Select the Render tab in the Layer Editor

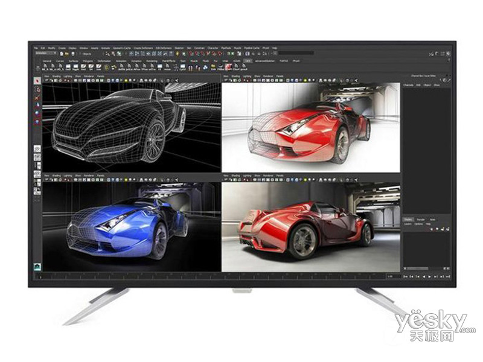tap(421, 220)
